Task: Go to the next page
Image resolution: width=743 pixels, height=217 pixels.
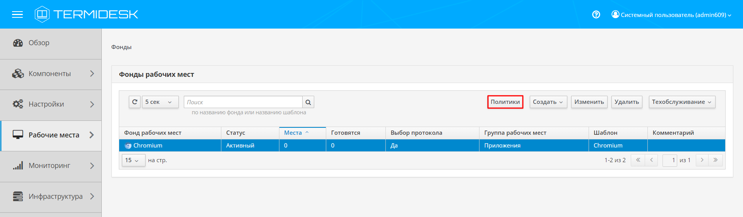Action: pos(702,160)
